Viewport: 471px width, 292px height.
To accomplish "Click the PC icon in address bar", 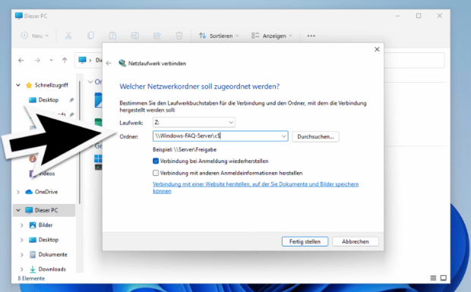I will point(82,60).
